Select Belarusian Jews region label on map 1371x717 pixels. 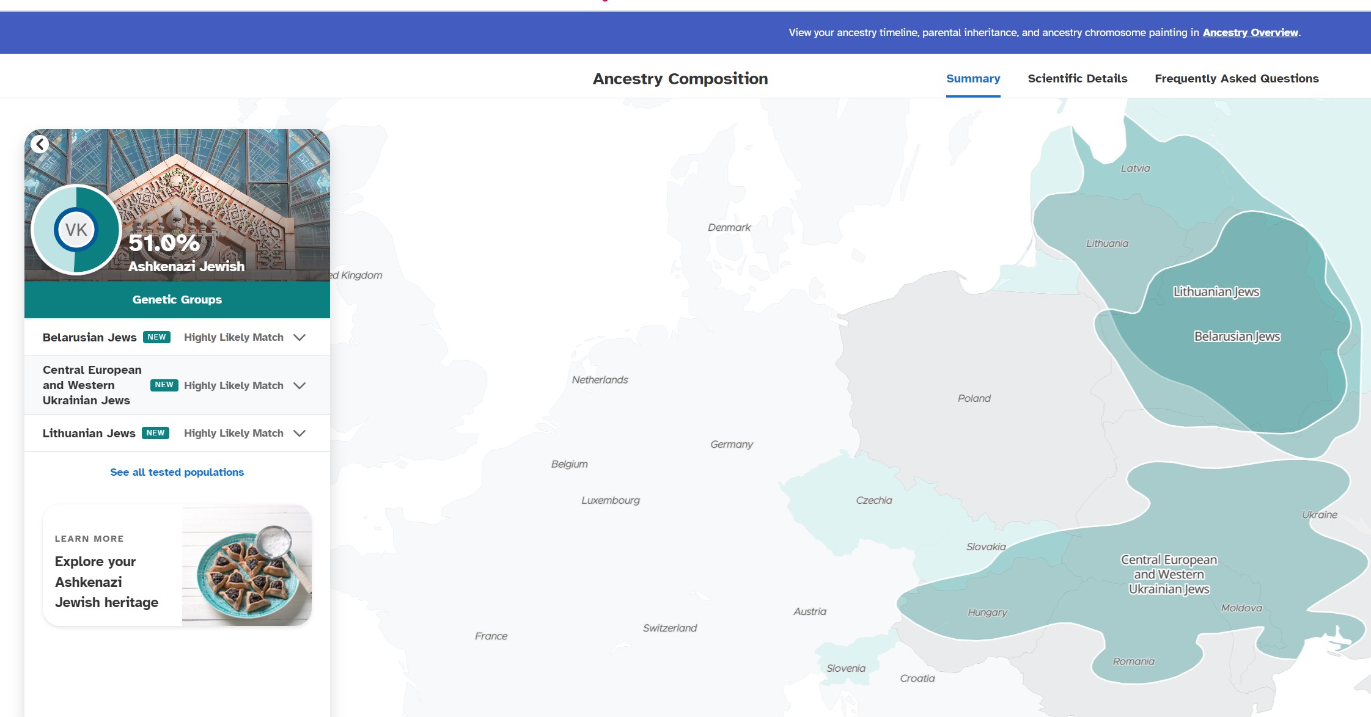pos(1237,337)
